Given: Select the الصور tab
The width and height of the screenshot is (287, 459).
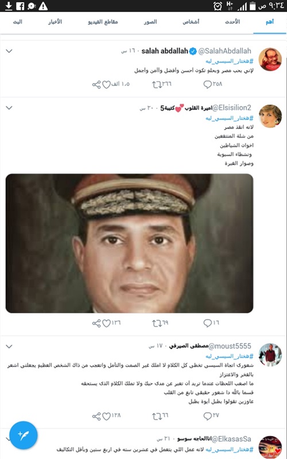Looking at the screenshot, I should pyautogui.click(x=150, y=22).
